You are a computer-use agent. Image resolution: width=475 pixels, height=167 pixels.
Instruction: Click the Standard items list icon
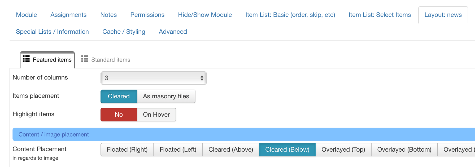pos(85,59)
